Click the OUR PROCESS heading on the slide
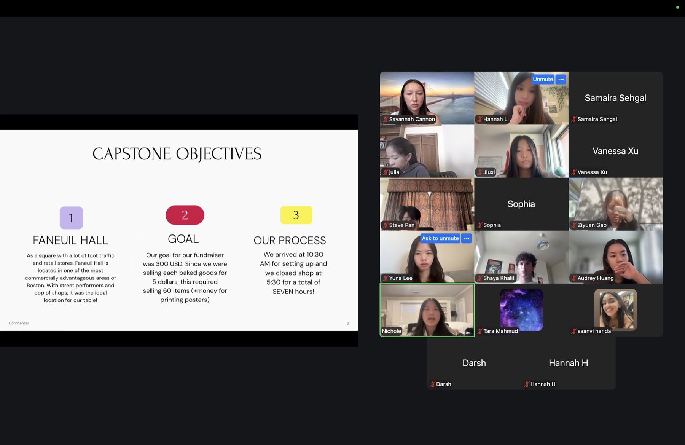The height and width of the screenshot is (445, 685). click(x=290, y=241)
